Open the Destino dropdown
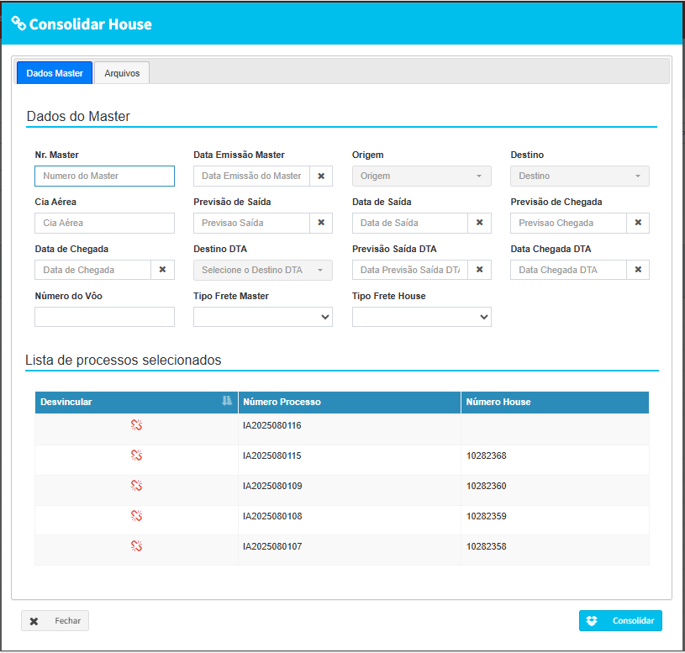This screenshot has height=653, width=685. click(x=580, y=176)
